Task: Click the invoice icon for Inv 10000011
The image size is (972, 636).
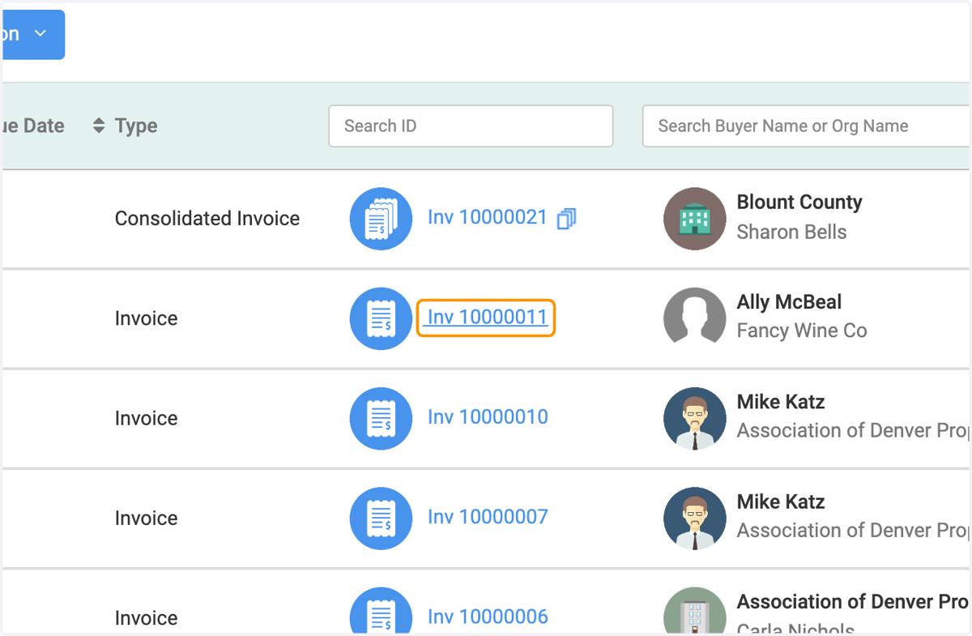Action: coord(381,318)
